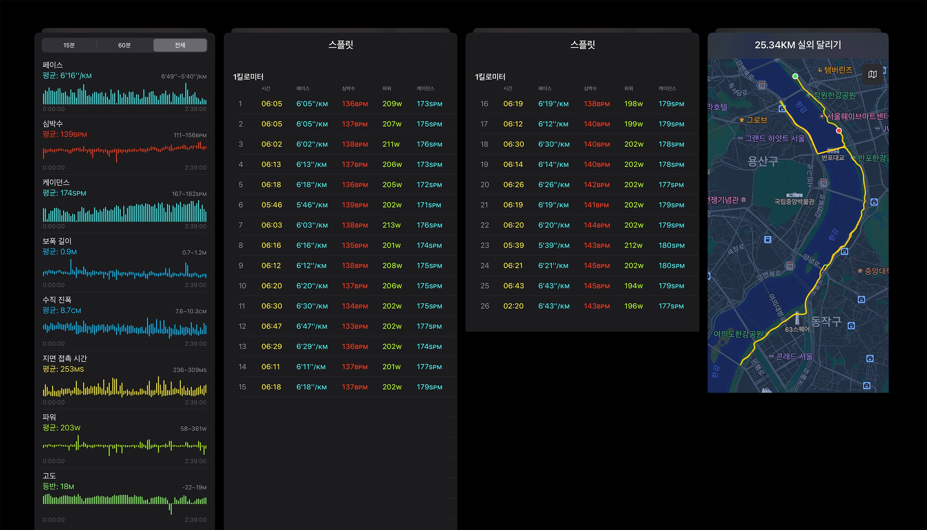Click the 케이던스 cadence bar chart

(124, 211)
